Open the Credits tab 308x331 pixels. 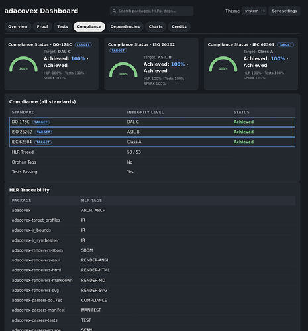tap(180, 26)
